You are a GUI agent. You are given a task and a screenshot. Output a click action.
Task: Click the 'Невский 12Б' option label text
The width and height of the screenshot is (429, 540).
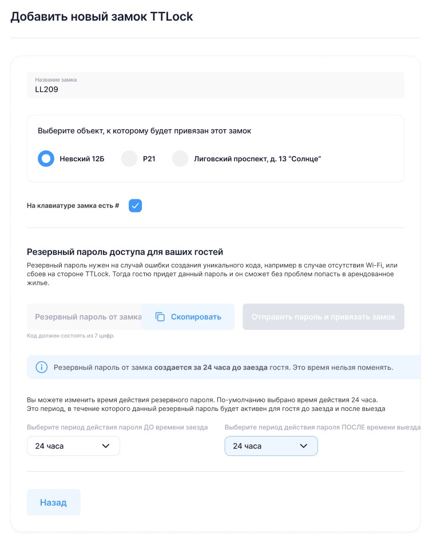click(x=82, y=159)
